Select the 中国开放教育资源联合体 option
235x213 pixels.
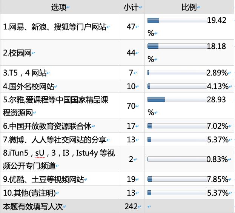(48, 126)
